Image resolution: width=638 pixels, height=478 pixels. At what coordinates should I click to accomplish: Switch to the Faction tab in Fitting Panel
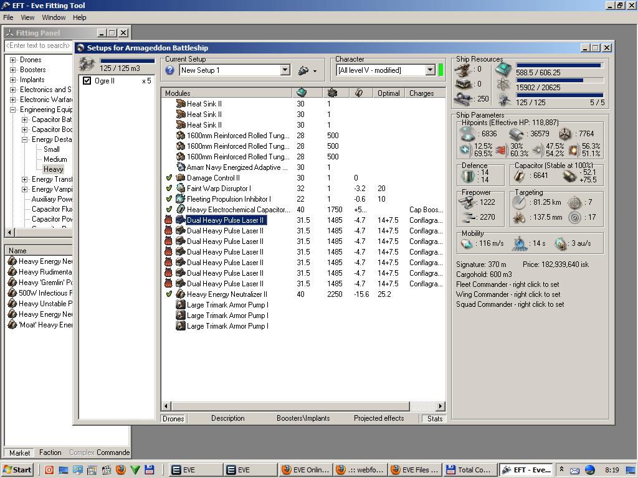pos(50,452)
